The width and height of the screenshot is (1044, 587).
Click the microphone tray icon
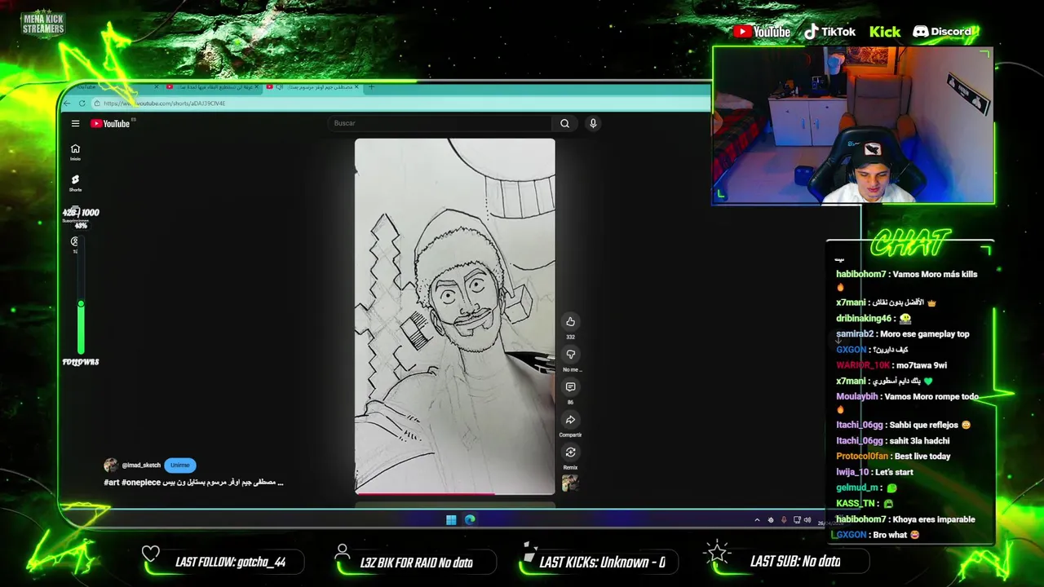pyautogui.click(x=784, y=520)
